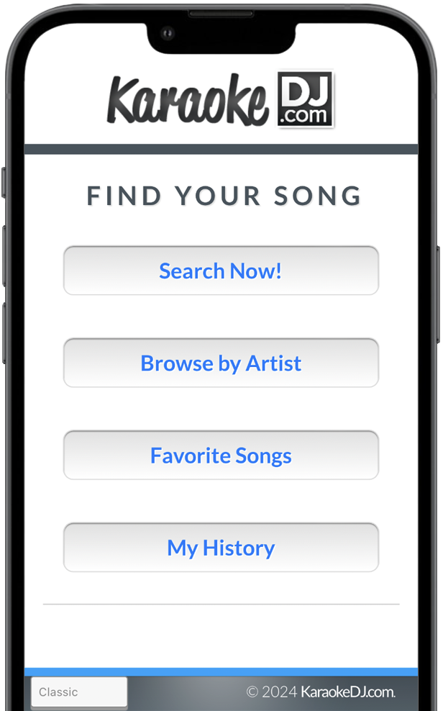
Task: Click the © 2024 copyright symbol
Action: pyautogui.click(x=252, y=692)
